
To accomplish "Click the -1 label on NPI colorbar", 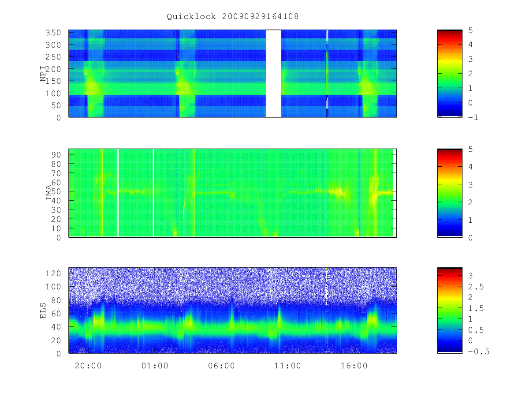I will click(x=473, y=117).
